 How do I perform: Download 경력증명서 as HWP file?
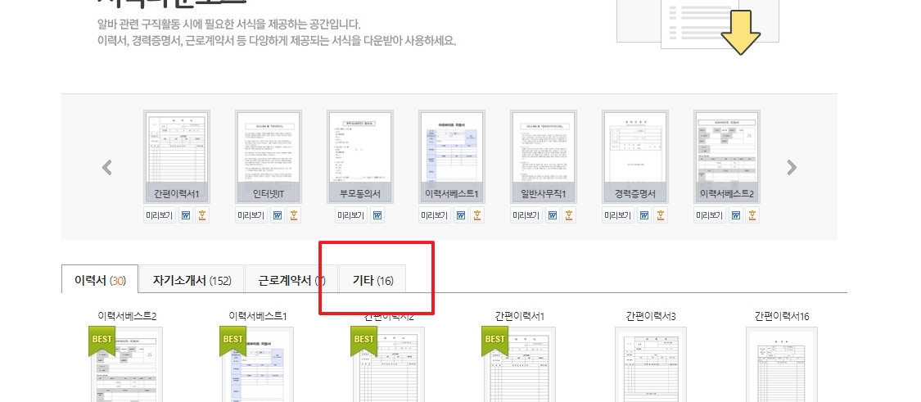(x=660, y=215)
